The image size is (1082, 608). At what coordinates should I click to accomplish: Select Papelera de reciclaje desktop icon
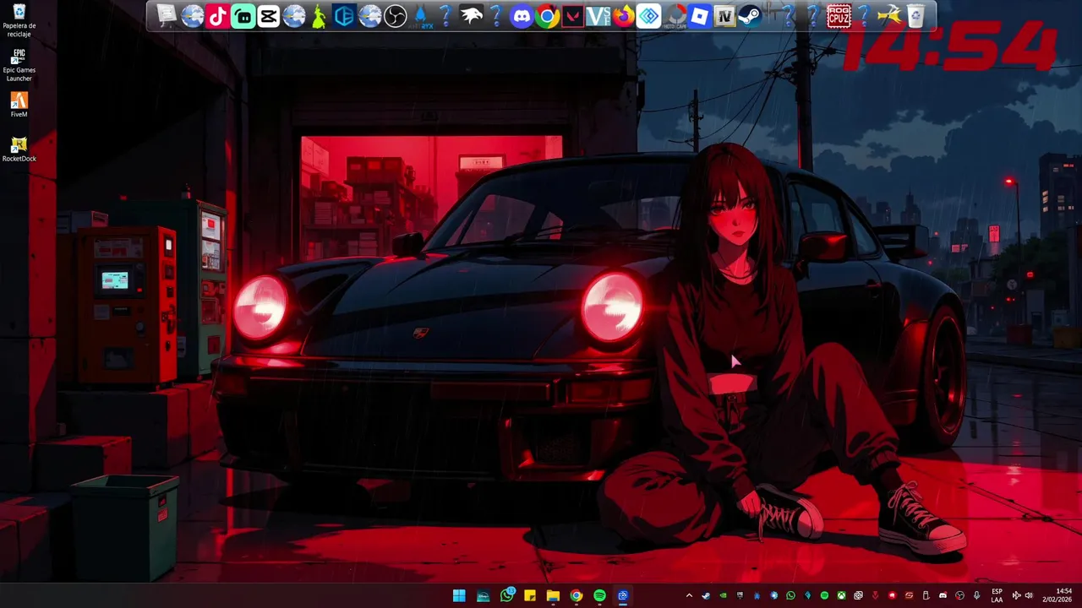tap(19, 21)
